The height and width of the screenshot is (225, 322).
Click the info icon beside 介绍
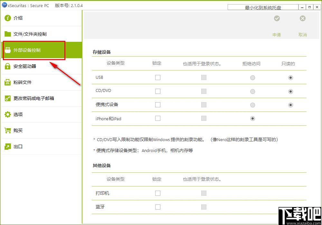pyautogui.click(x=8, y=18)
